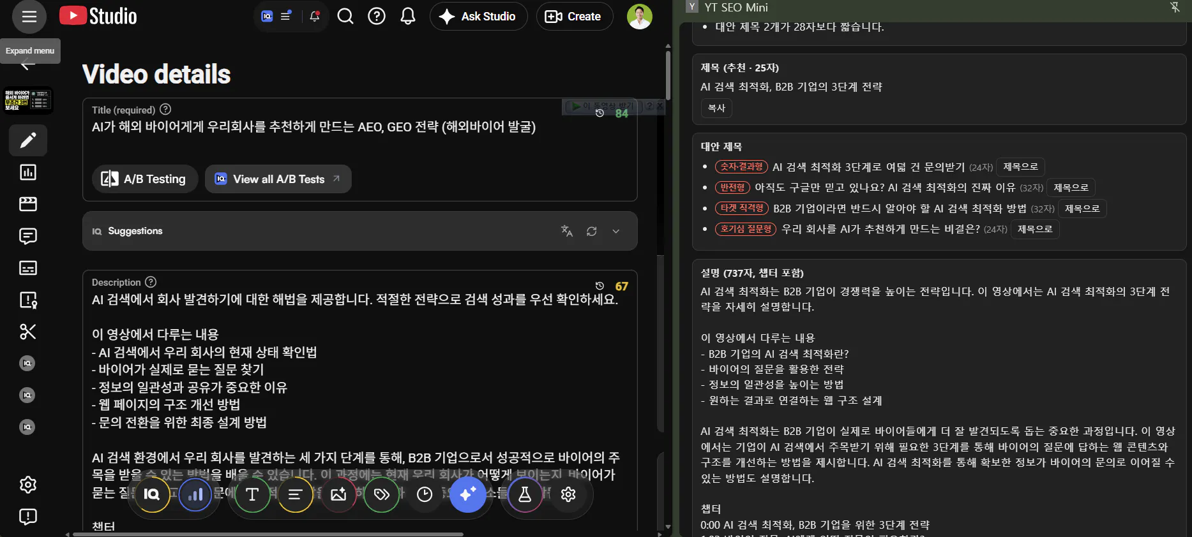Click the vidIQ flask experiments icon
The image size is (1192, 537).
pyautogui.click(x=525, y=494)
